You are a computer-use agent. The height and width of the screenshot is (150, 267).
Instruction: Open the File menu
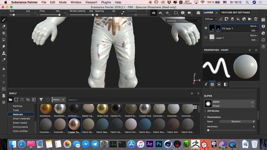[x=44, y=2]
